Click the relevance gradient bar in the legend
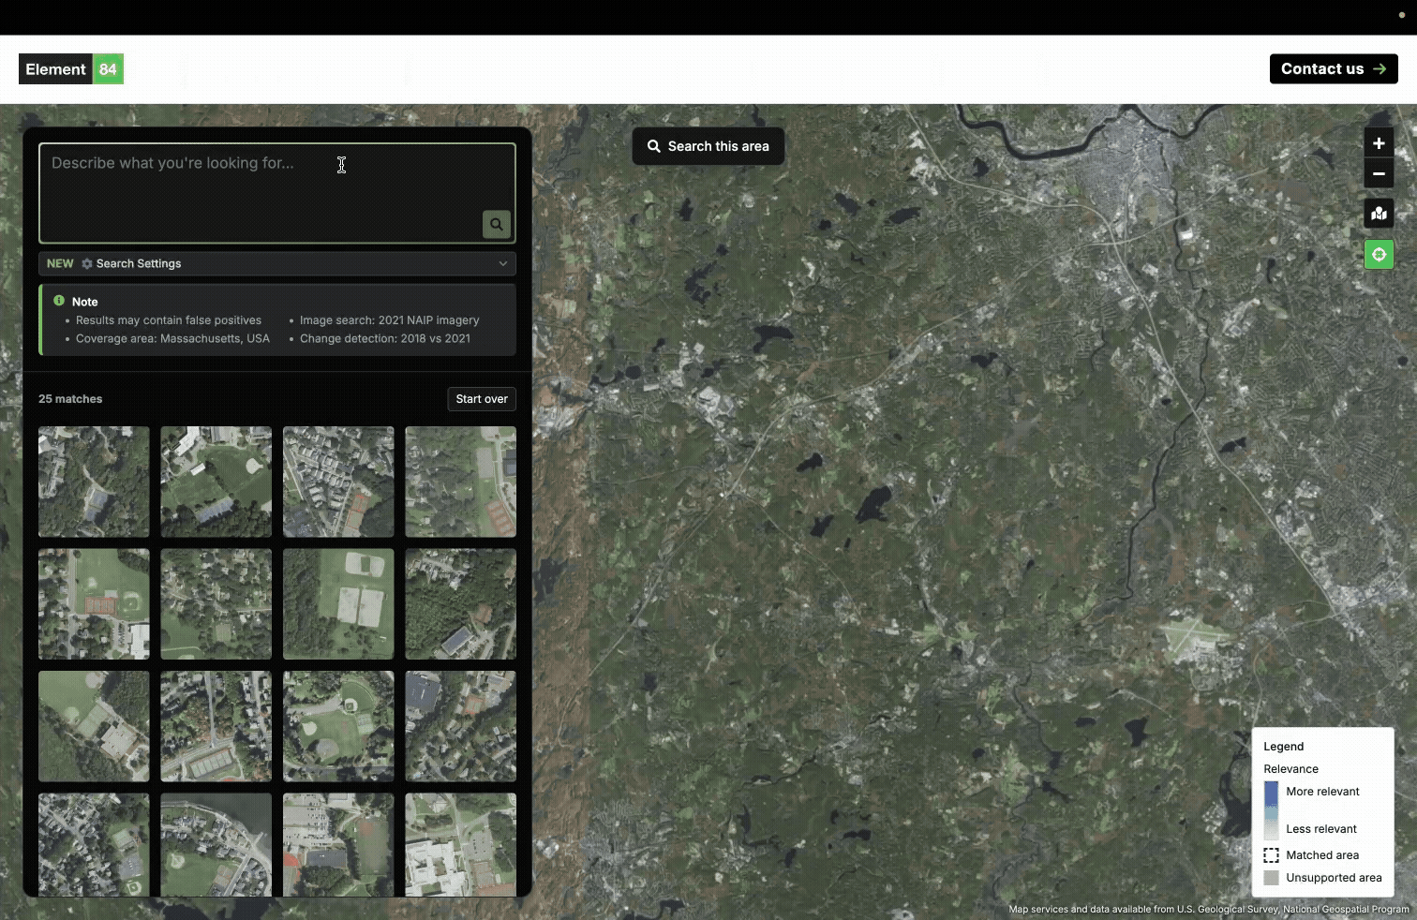Viewport: 1417px width, 920px height. coord(1270,810)
